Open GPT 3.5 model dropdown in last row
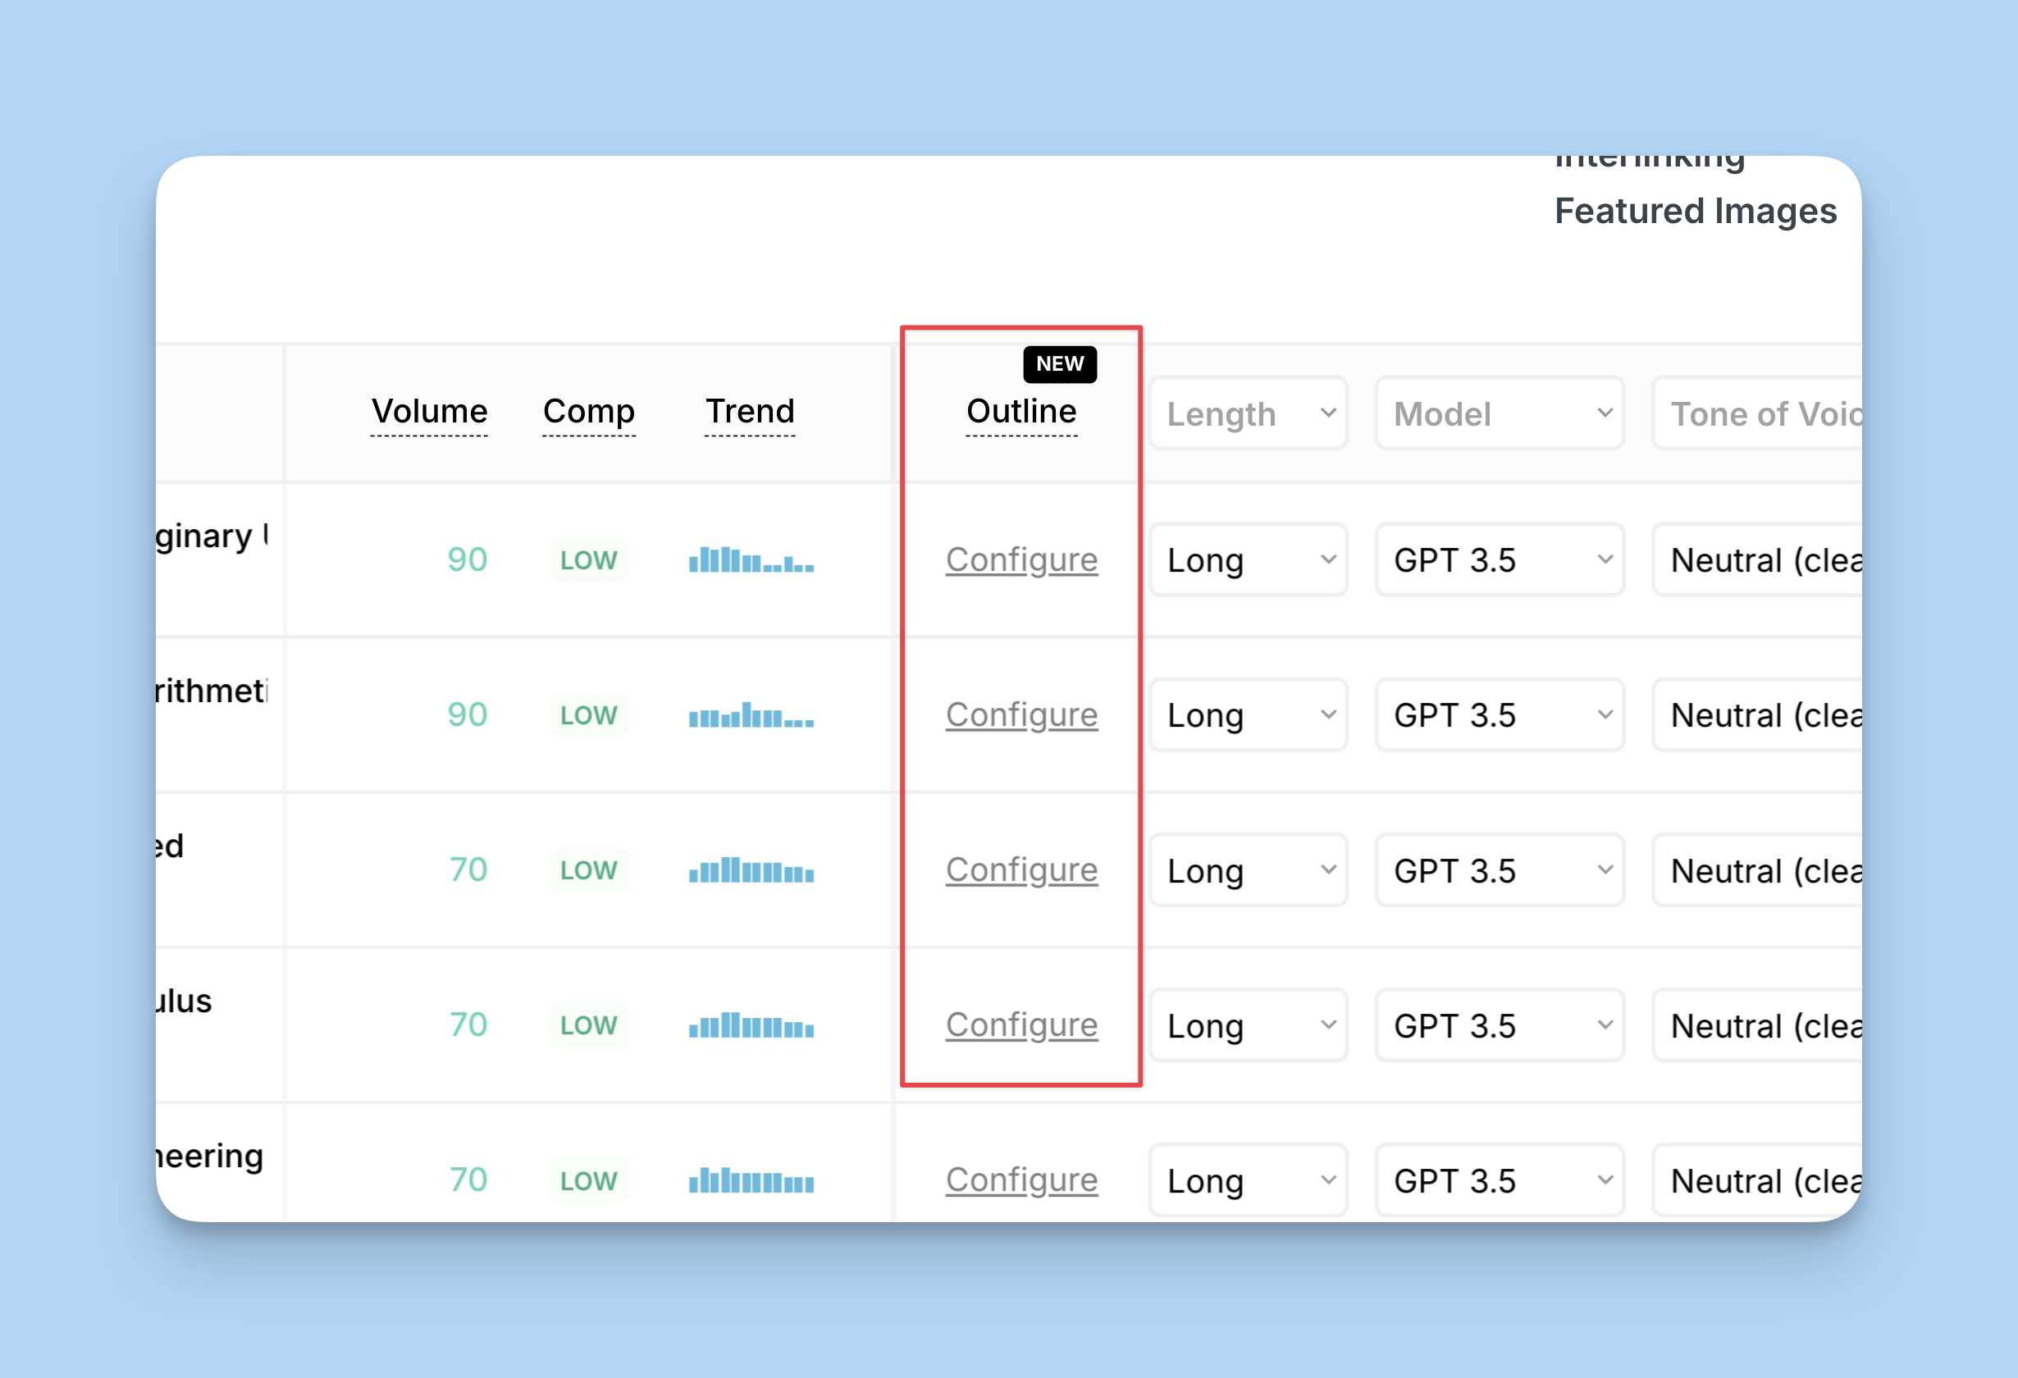 click(x=1500, y=1181)
